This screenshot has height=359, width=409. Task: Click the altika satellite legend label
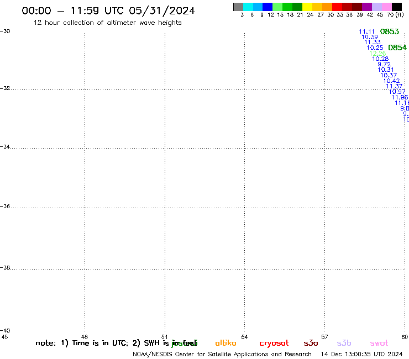[226, 343]
